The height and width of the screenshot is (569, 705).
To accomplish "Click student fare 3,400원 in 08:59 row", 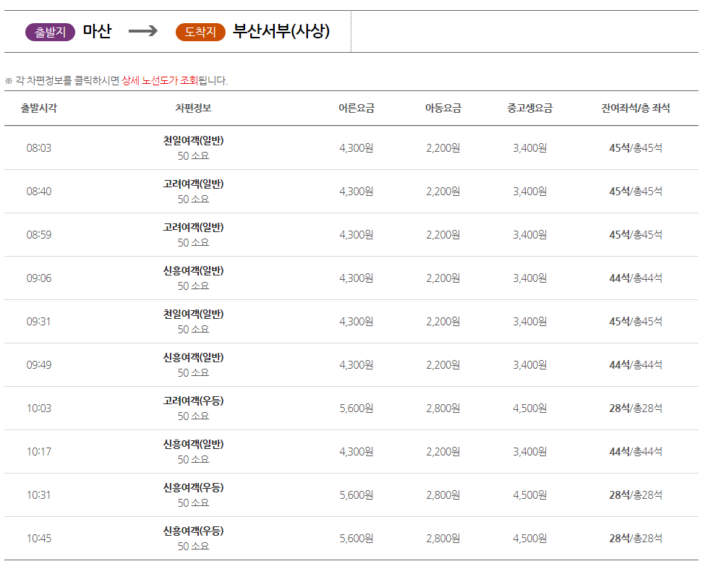I will tap(530, 234).
